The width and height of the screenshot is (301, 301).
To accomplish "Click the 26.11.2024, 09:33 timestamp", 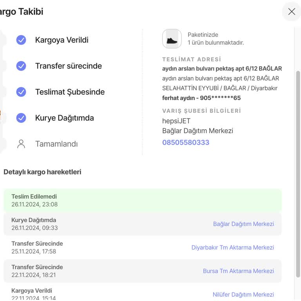I will (34, 228).
